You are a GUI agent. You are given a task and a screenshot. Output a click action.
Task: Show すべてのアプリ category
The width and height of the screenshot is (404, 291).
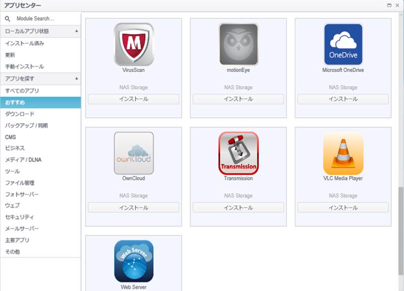(x=40, y=91)
